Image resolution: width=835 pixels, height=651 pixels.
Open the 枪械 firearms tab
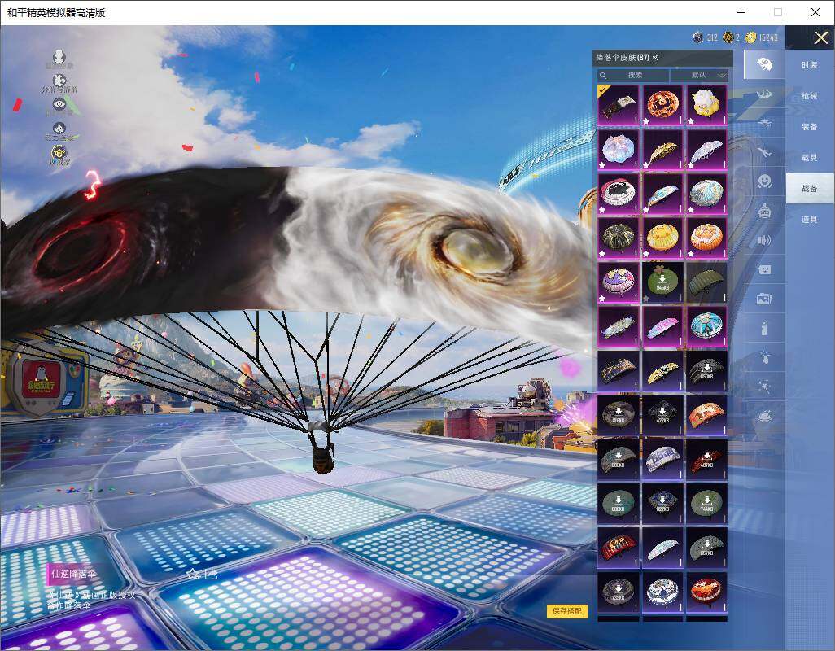click(x=810, y=96)
